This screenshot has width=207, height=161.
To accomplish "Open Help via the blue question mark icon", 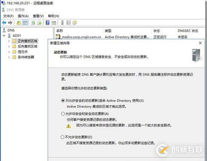I will coord(47,23).
